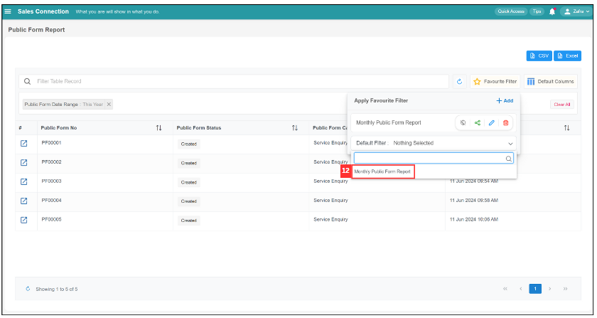The height and width of the screenshot is (318, 597).
Task: Click the Quick Access button
Action: pos(511,11)
